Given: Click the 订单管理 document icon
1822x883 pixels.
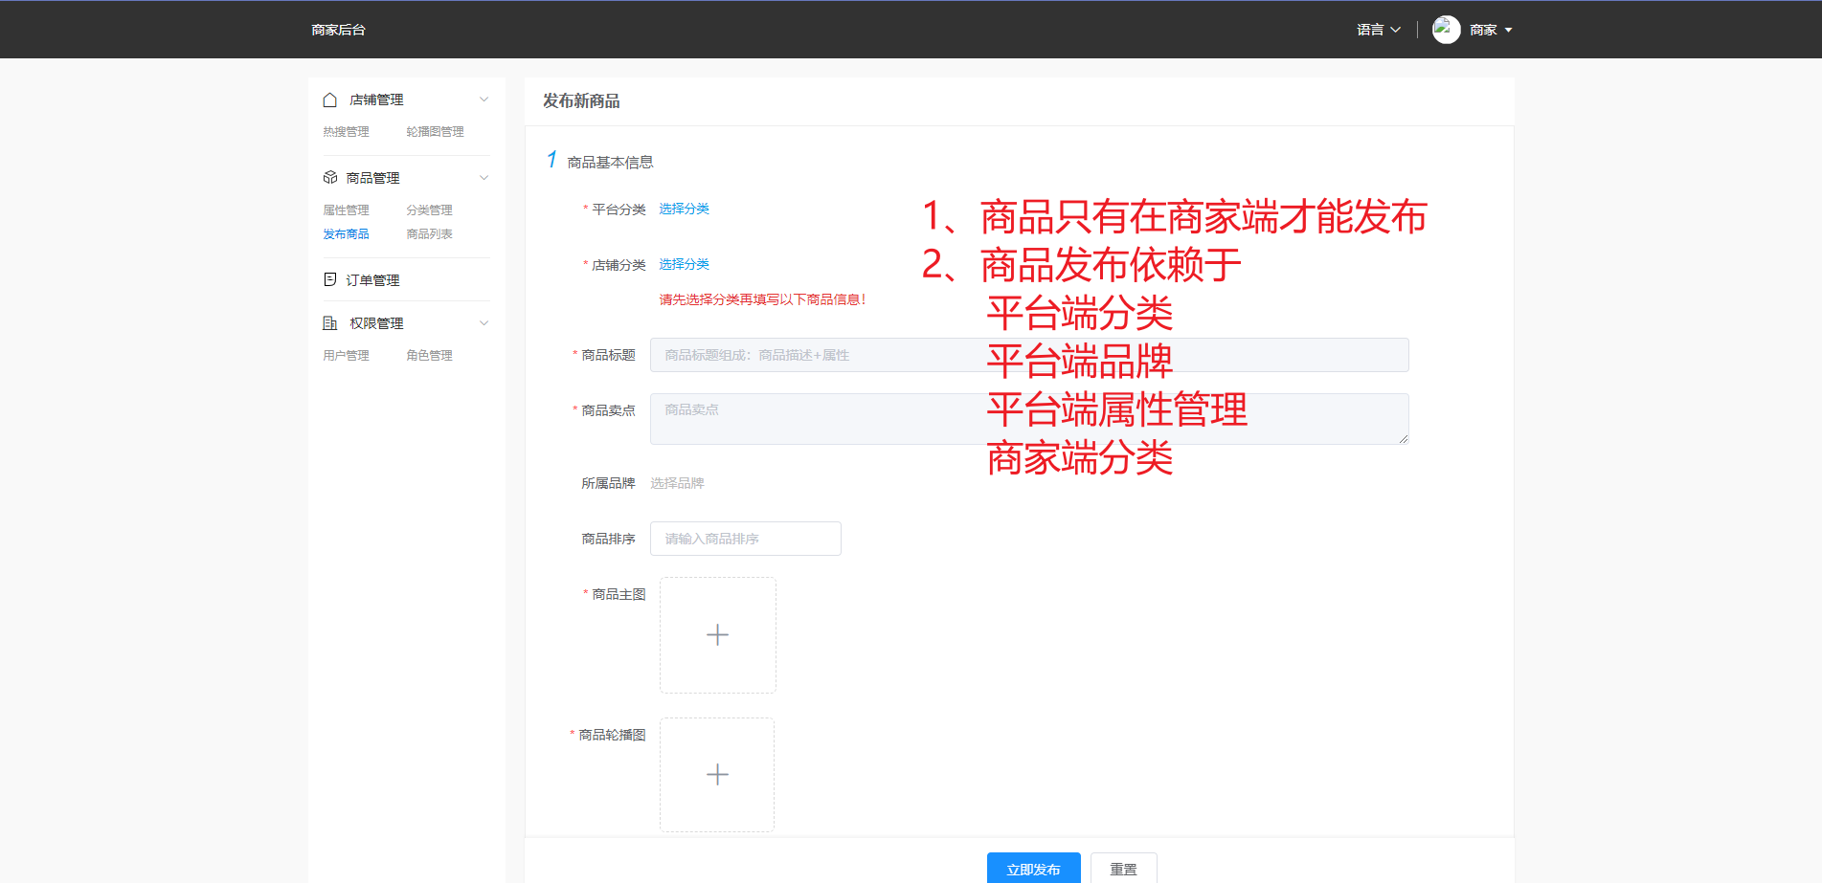Looking at the screenshot, I should (329, 278).
